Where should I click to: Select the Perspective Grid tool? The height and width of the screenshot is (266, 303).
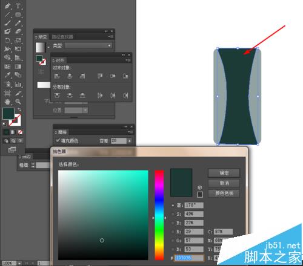(18, 57)
